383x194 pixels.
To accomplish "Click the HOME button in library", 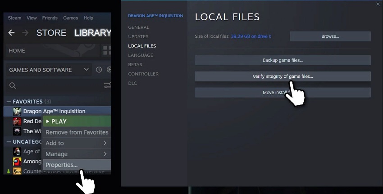I will [53, 50].
